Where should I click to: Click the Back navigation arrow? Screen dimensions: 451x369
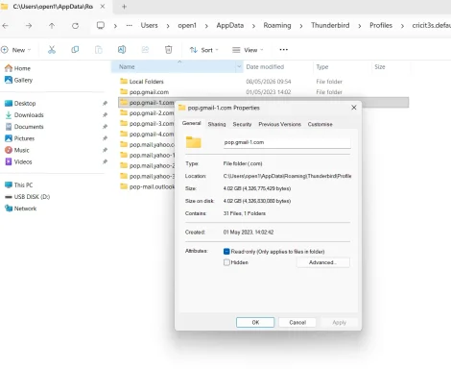tap(6, 26)
